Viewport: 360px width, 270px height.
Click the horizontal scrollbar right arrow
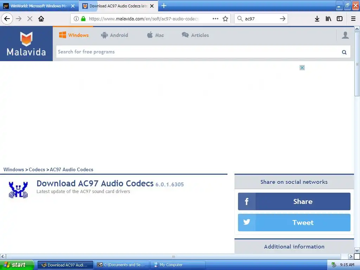tap(351, 256)
